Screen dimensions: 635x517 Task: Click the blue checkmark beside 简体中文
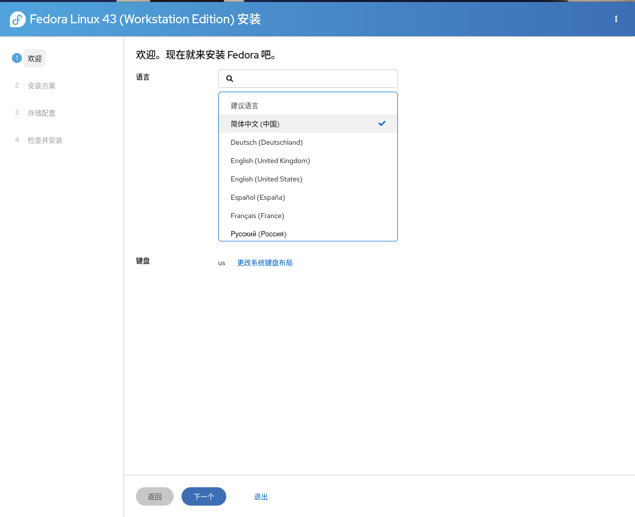point(381,123)
